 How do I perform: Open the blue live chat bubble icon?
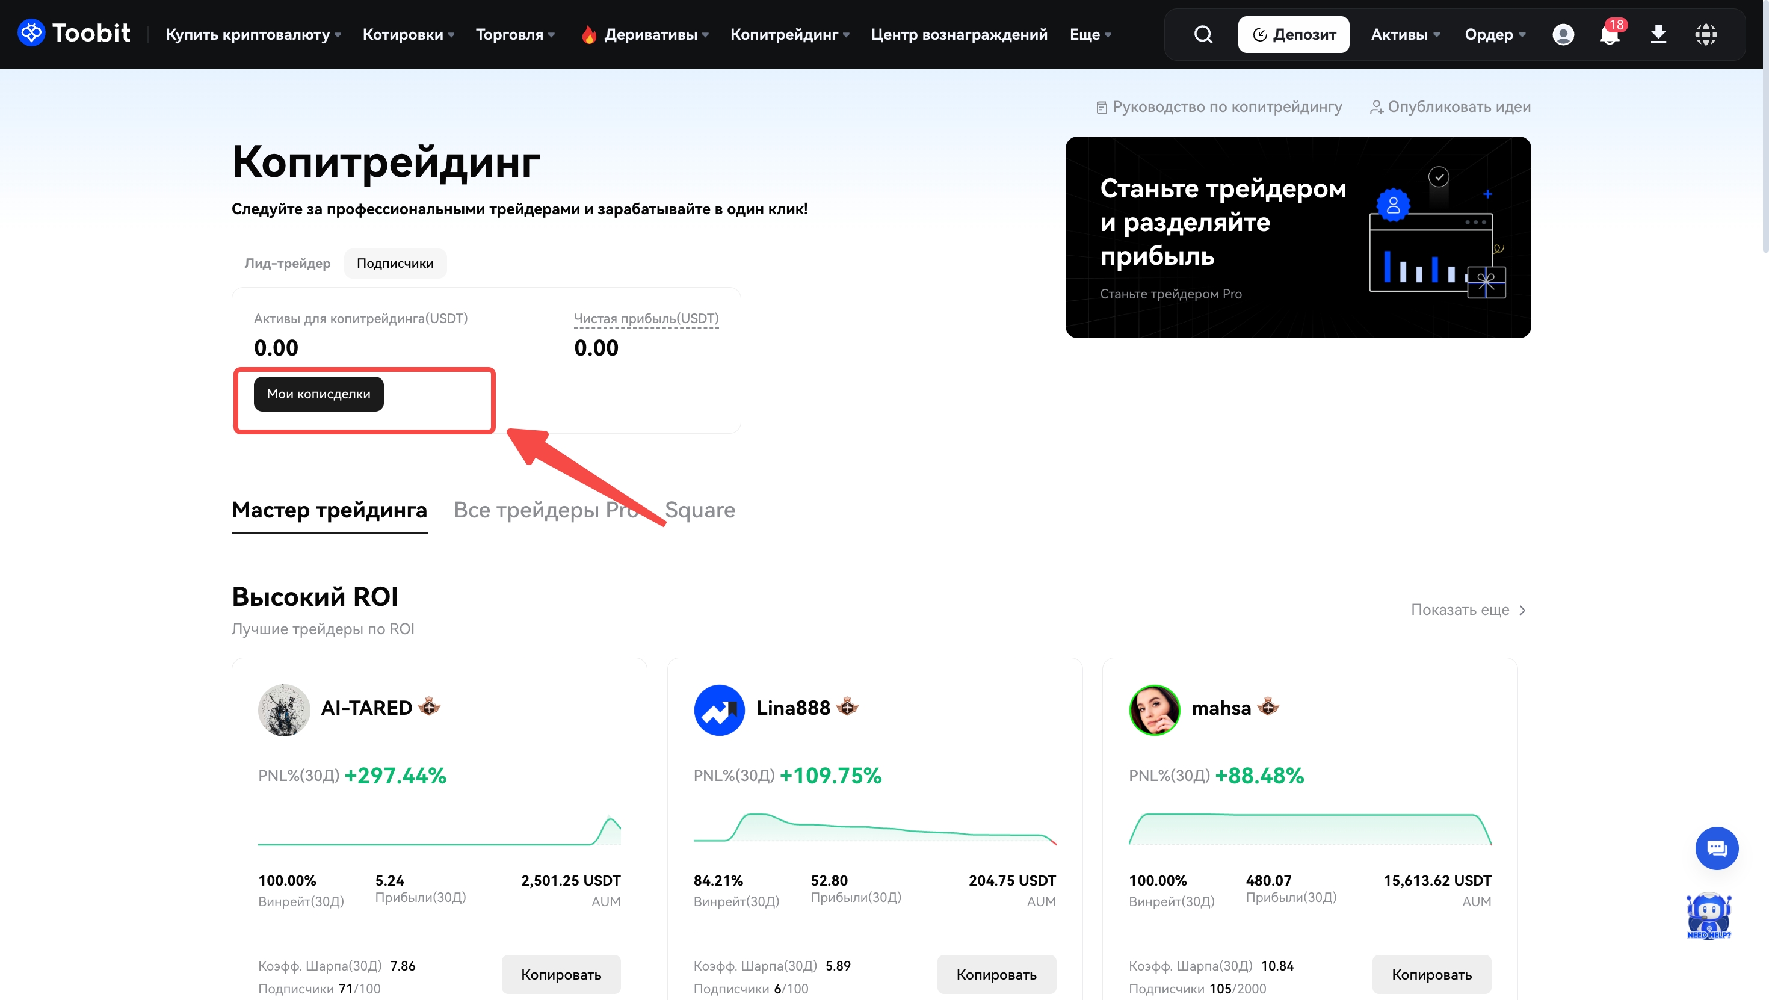tap(1716, 848)
